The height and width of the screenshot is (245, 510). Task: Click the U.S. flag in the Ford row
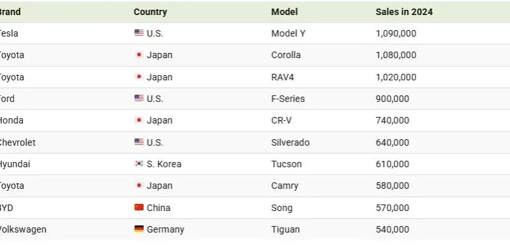(139, 98)
